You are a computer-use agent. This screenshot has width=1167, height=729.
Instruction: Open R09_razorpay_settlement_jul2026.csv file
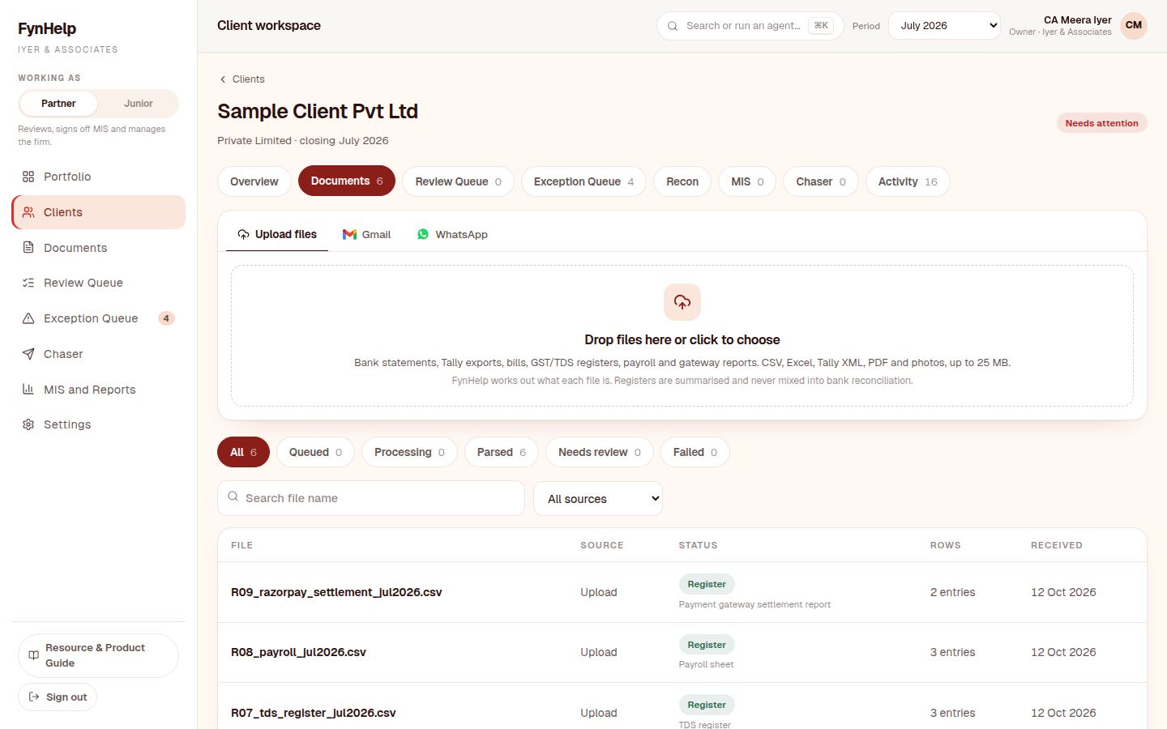[x=336, y=592]
